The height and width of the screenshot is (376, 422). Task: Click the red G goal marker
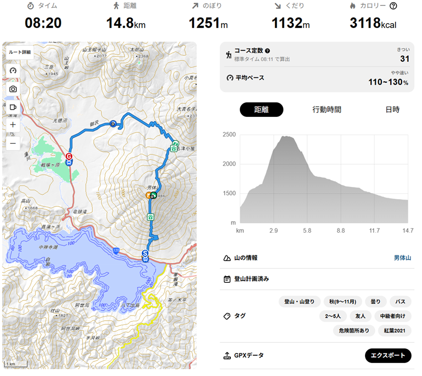click(x=69, y=156)
